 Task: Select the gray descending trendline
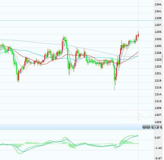tap(38, 42)
